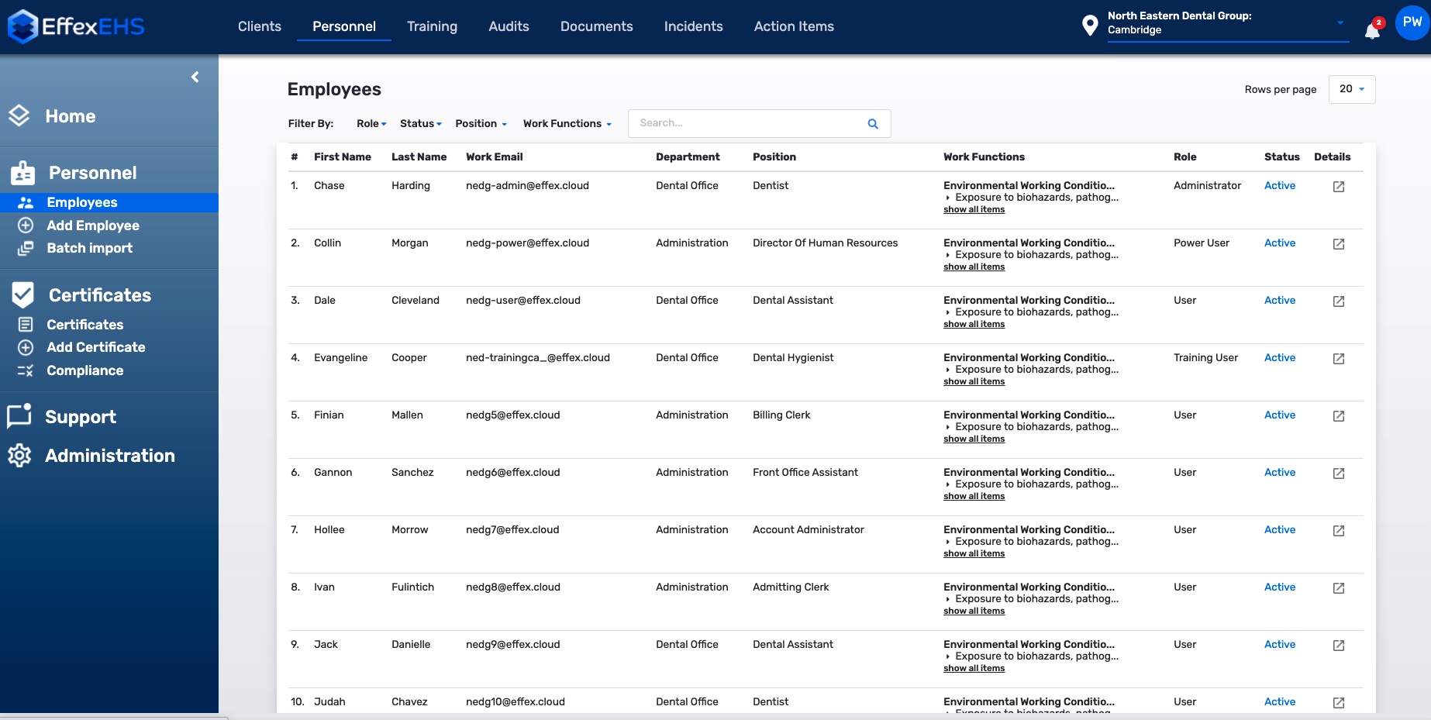Expand the Status filter dropdown
The image size is (1431, 720).
click(x=420, y=124)
